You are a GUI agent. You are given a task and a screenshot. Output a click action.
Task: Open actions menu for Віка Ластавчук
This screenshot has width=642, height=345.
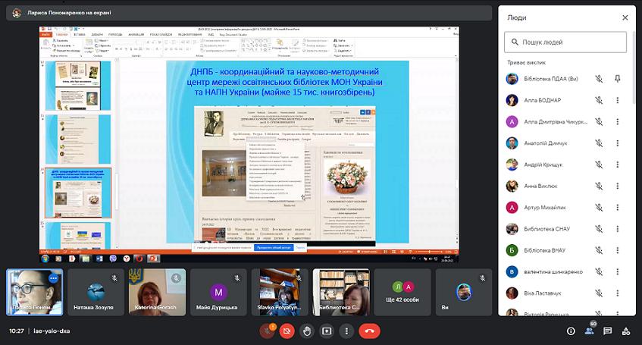click(618, 293)
